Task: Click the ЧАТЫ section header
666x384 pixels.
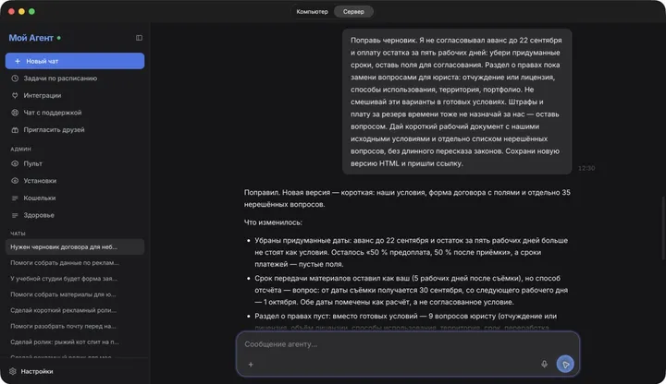Action: pos(18,234)
